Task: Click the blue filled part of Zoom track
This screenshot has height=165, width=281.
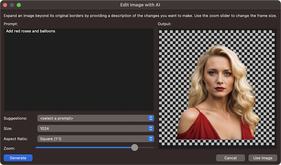Action: click(x=82, y=148)
